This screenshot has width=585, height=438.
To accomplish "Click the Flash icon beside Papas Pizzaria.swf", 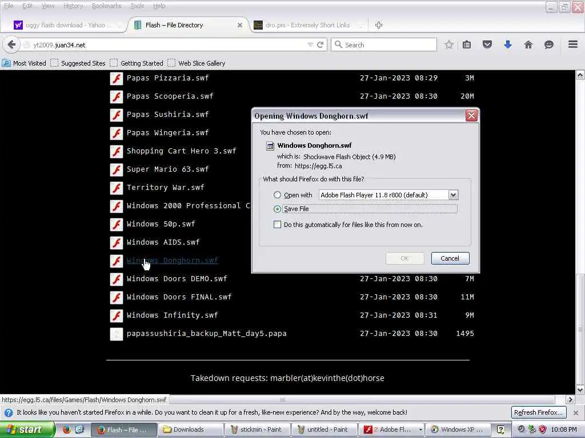I will 117,78.
